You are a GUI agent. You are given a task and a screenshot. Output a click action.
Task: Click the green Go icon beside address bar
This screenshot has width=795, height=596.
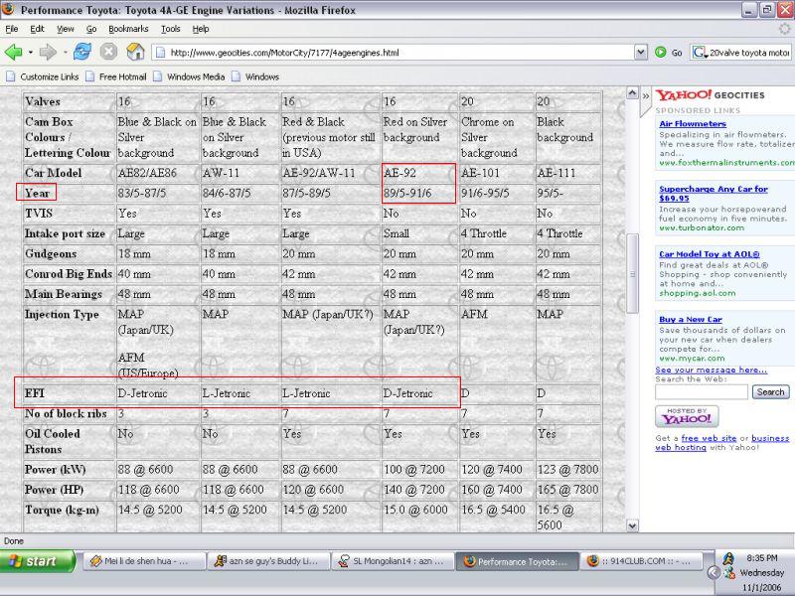660,52
